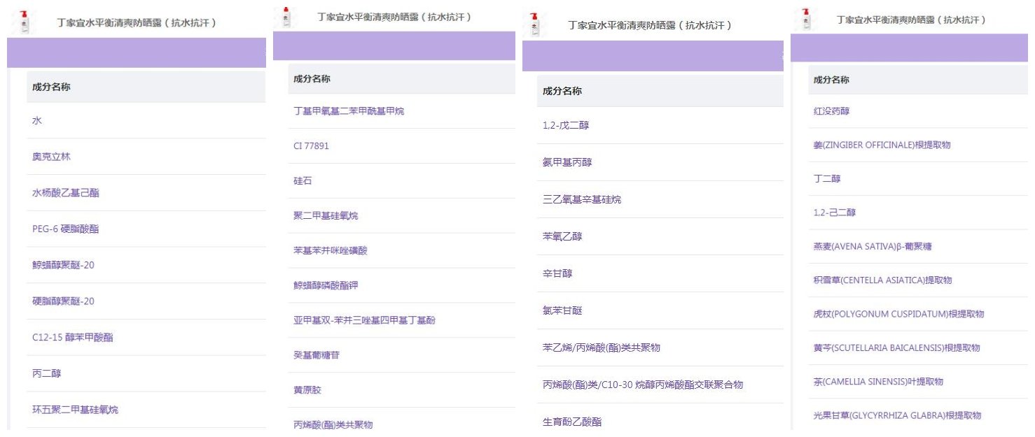Select the CI 77891 entry
Image resolution: width=1035 pixels, height=437 pixels.
[x=311, y=146]
